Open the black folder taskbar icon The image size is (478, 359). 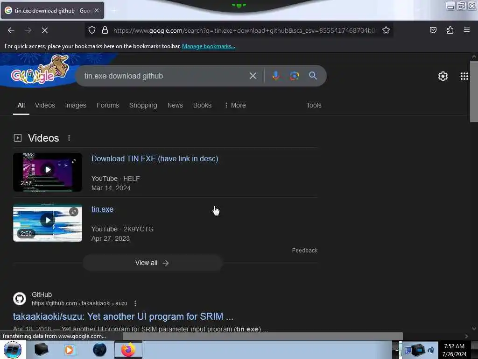click(41, 350)
